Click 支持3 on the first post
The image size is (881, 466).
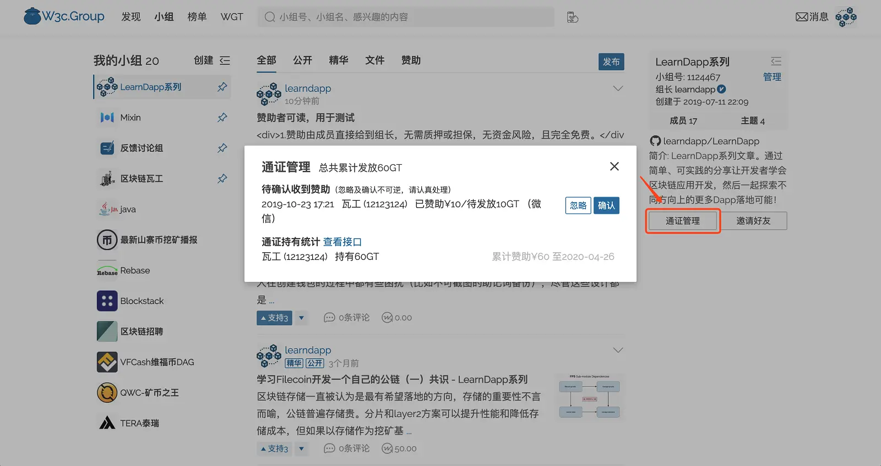click(274, 318)
